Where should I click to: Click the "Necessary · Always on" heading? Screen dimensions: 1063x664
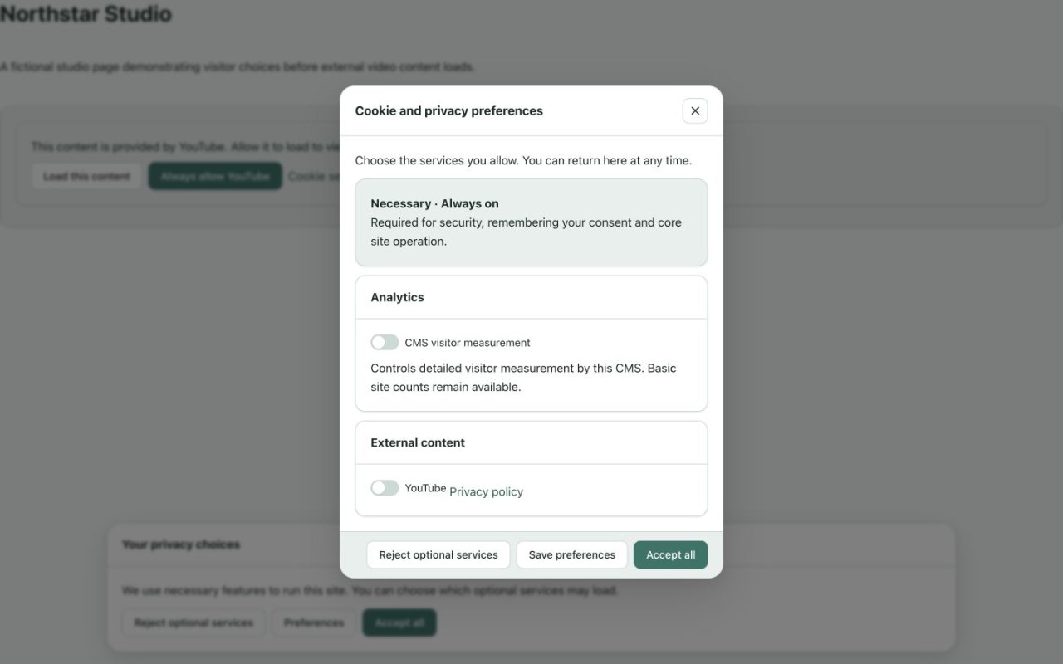[x=434, y=203]
